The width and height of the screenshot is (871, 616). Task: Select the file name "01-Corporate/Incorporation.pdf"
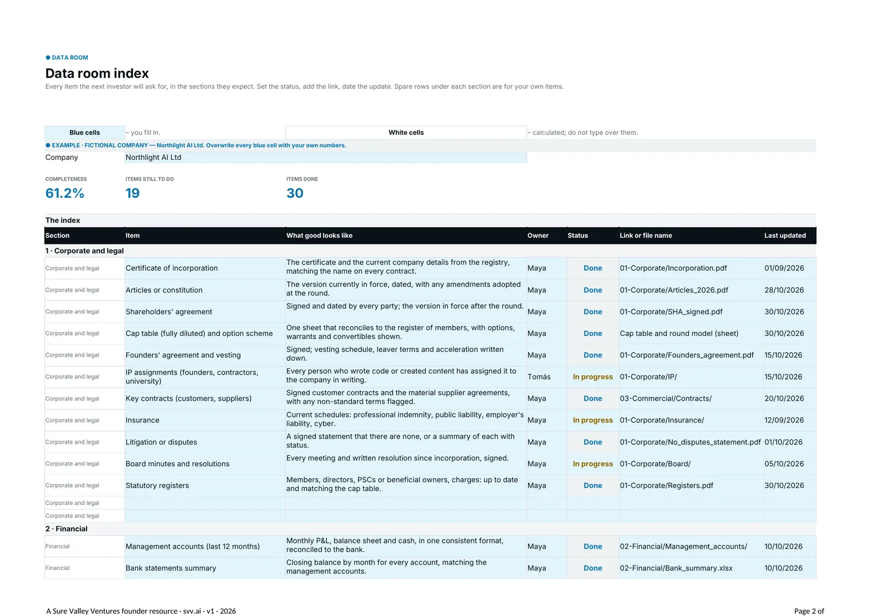click(x=673, y=268)
